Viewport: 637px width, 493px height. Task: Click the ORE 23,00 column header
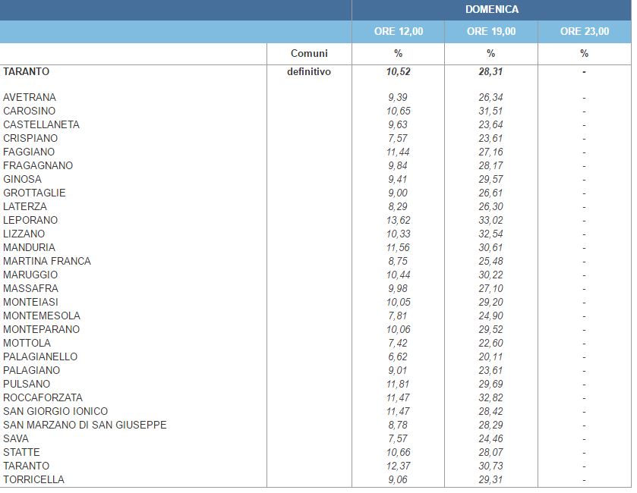(584, 32)
